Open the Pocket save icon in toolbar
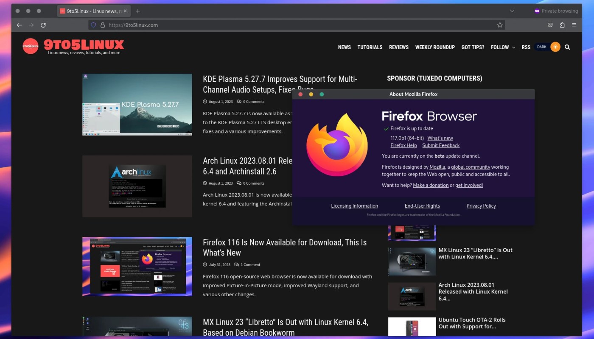 click(x=550, y=25)
